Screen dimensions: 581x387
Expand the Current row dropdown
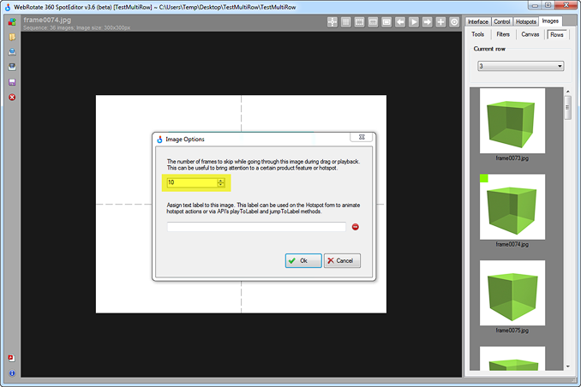[521, 66]
